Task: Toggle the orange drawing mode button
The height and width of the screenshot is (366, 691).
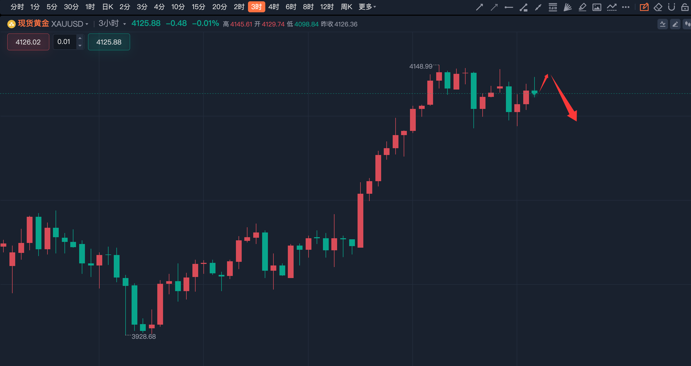Action: coord(644,7)
